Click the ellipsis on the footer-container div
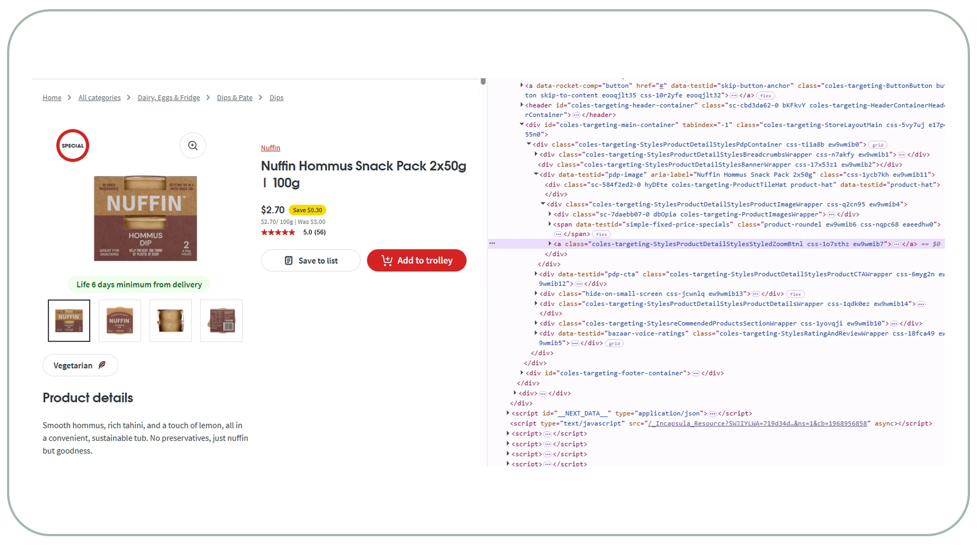This screenshot has height=545, width=977. 696,373
